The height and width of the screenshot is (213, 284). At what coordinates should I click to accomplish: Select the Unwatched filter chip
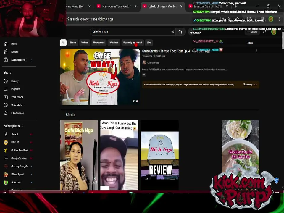[99, 43]
